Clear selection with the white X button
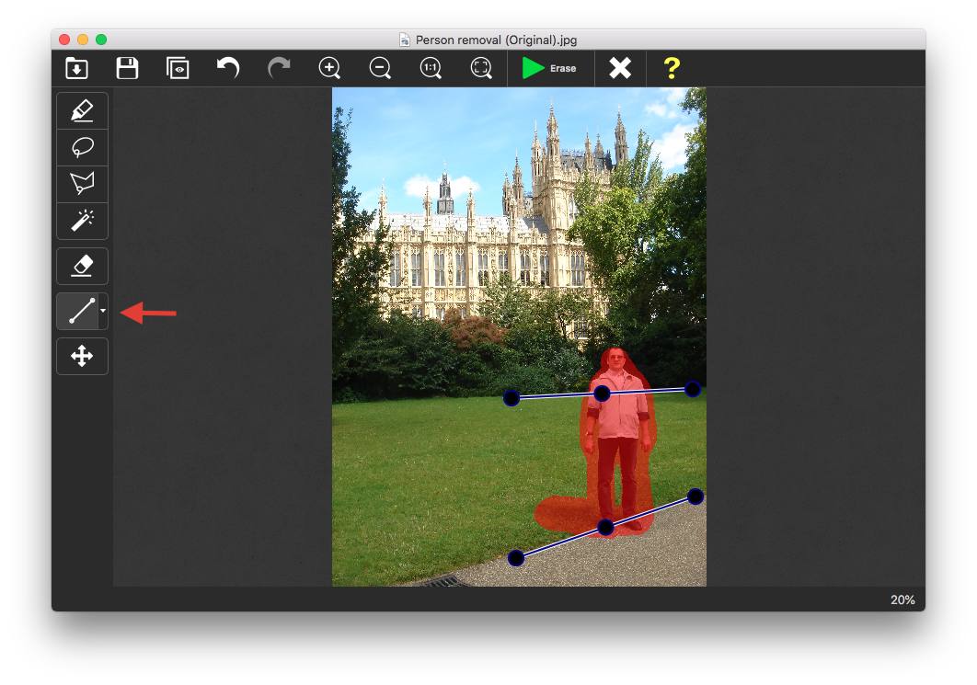The height and width of the screenshot is (685, 977). coord(620,68)
